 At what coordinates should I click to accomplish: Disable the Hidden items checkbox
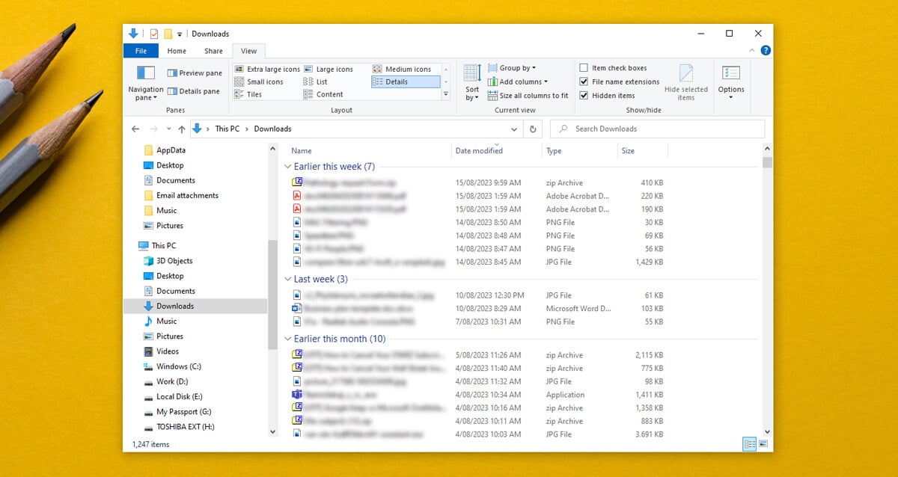tap(584, 96)
